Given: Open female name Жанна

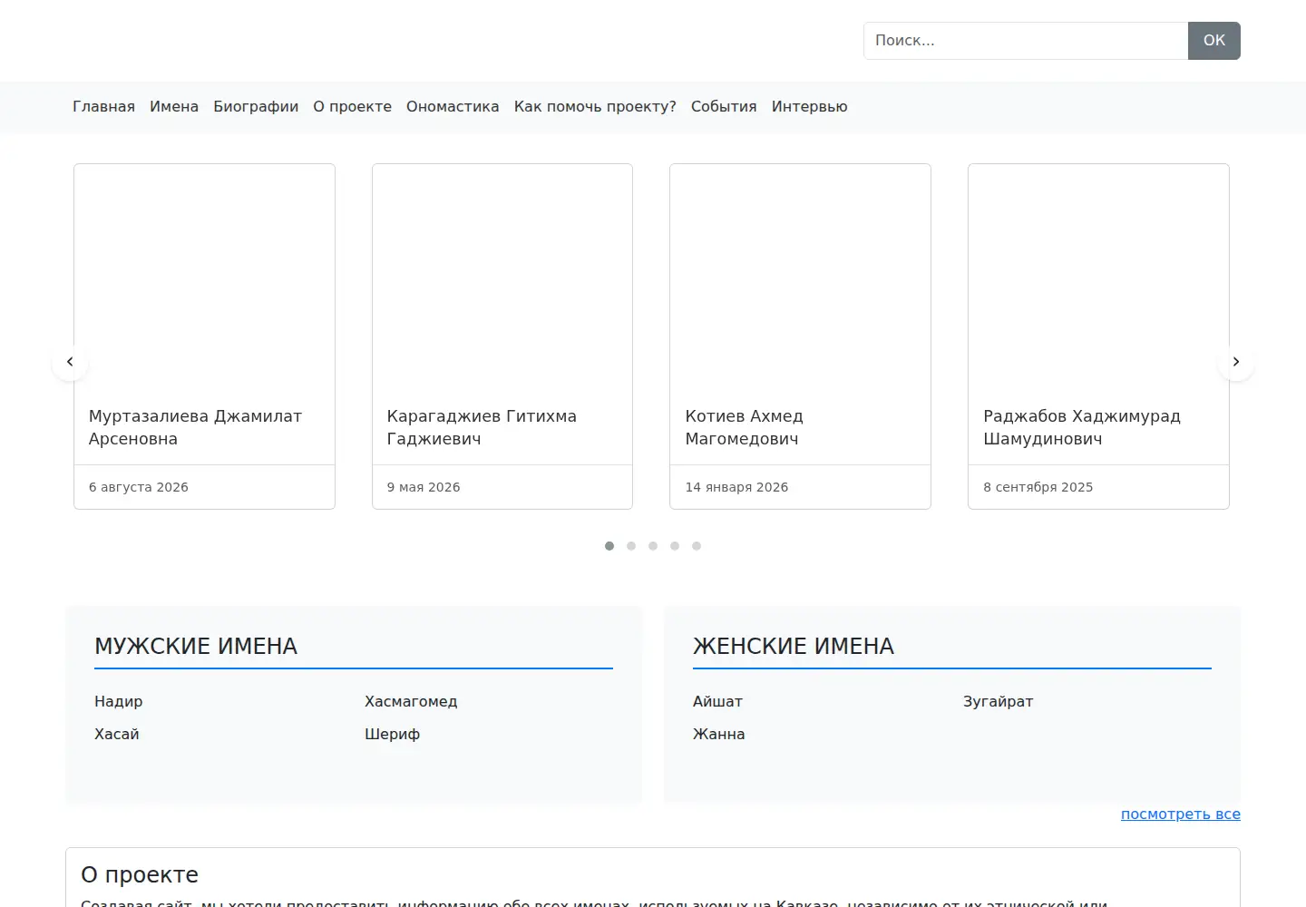Looking at the screenshot, I should point(718,734).
